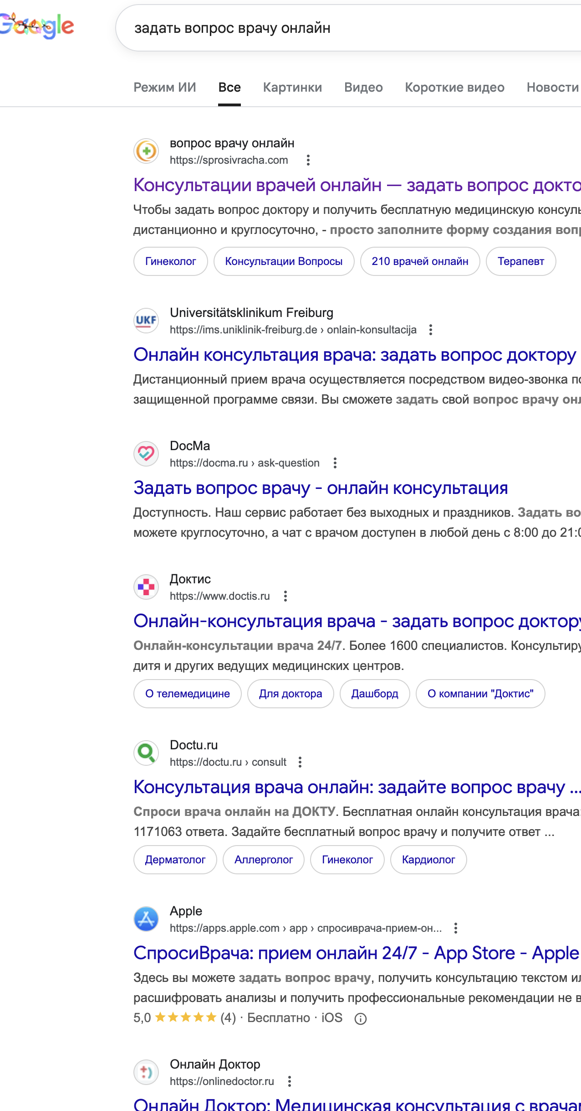
Task: Select the О телемедицине sitelink chip
Action: [x=187, y=694]
